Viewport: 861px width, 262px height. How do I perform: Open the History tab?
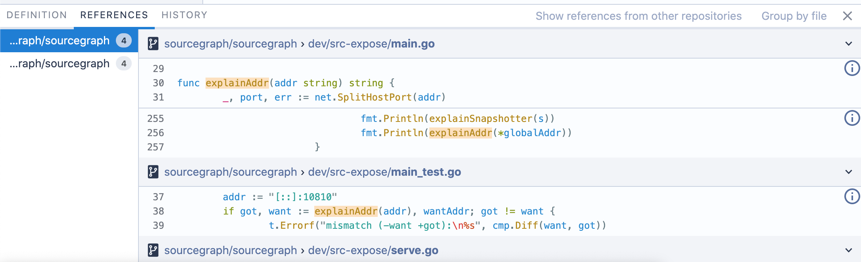click(184, 15)
